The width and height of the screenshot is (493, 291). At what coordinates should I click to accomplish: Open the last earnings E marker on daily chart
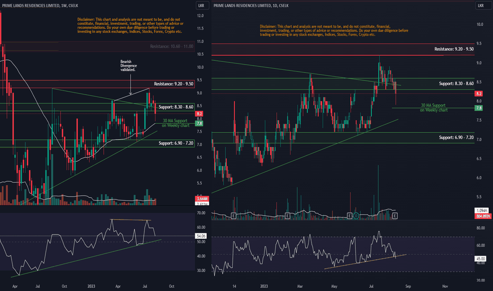point(395,216)
